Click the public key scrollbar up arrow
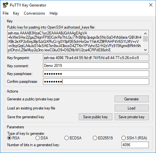 (146, 33)
